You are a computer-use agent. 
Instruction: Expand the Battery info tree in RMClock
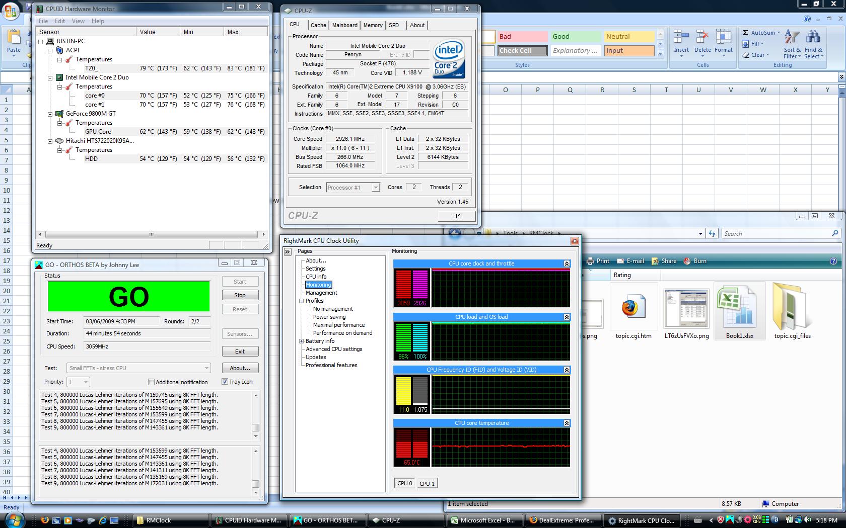click(x=301, y=341)
